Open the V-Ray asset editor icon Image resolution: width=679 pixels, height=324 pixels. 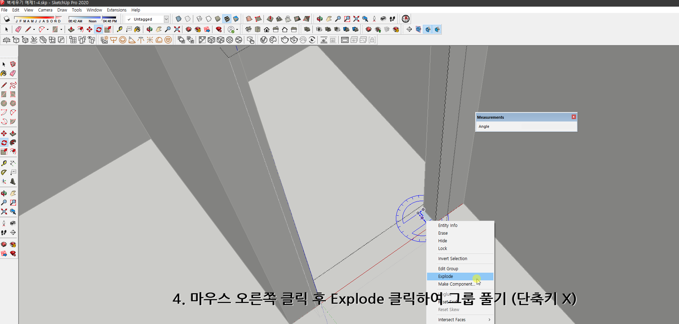tap(263, 40)
